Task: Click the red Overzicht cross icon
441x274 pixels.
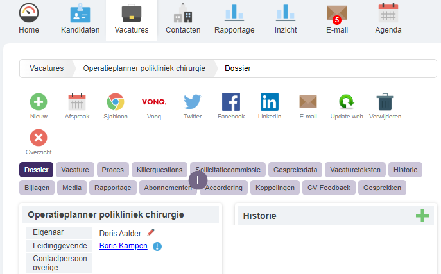Action: click(39, 138)
